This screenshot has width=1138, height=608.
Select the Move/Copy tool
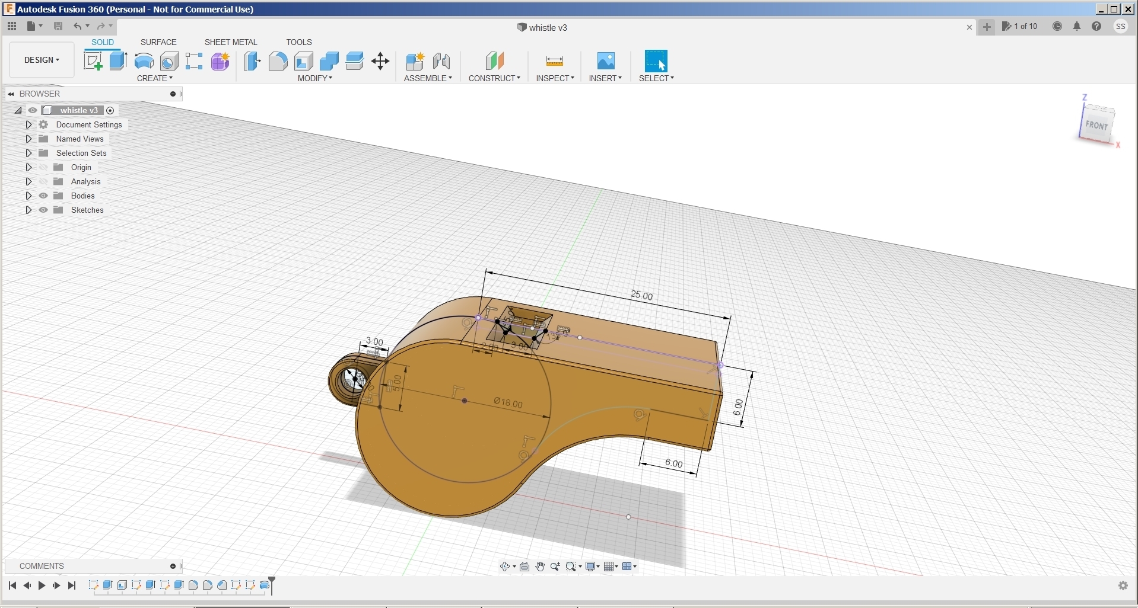tap(380, 61)
